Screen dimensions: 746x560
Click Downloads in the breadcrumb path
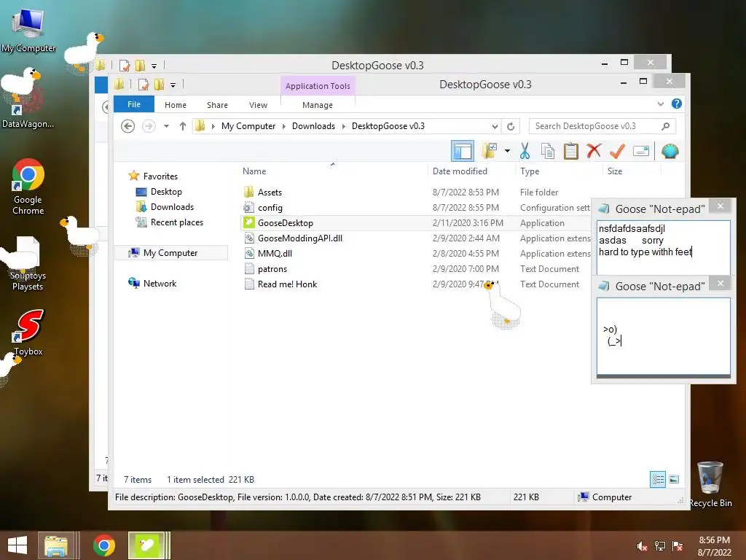pos(313,126)
